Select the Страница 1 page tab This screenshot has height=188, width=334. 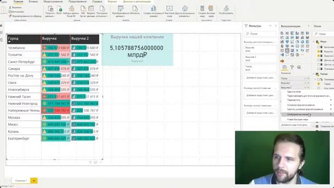tap(21, 181)
